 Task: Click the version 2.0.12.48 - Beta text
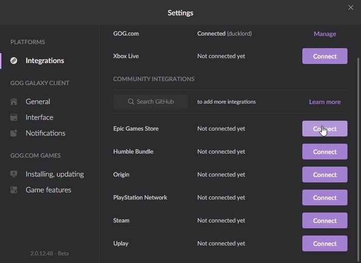[x=50, y=253]
